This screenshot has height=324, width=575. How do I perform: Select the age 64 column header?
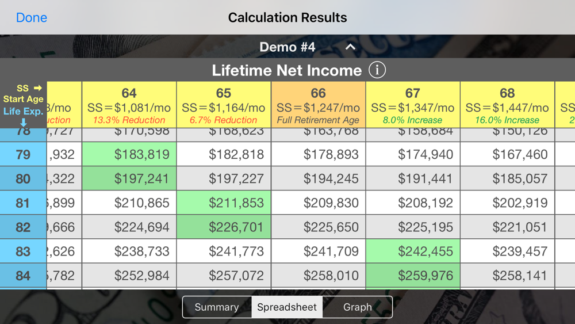coord(129,105)
